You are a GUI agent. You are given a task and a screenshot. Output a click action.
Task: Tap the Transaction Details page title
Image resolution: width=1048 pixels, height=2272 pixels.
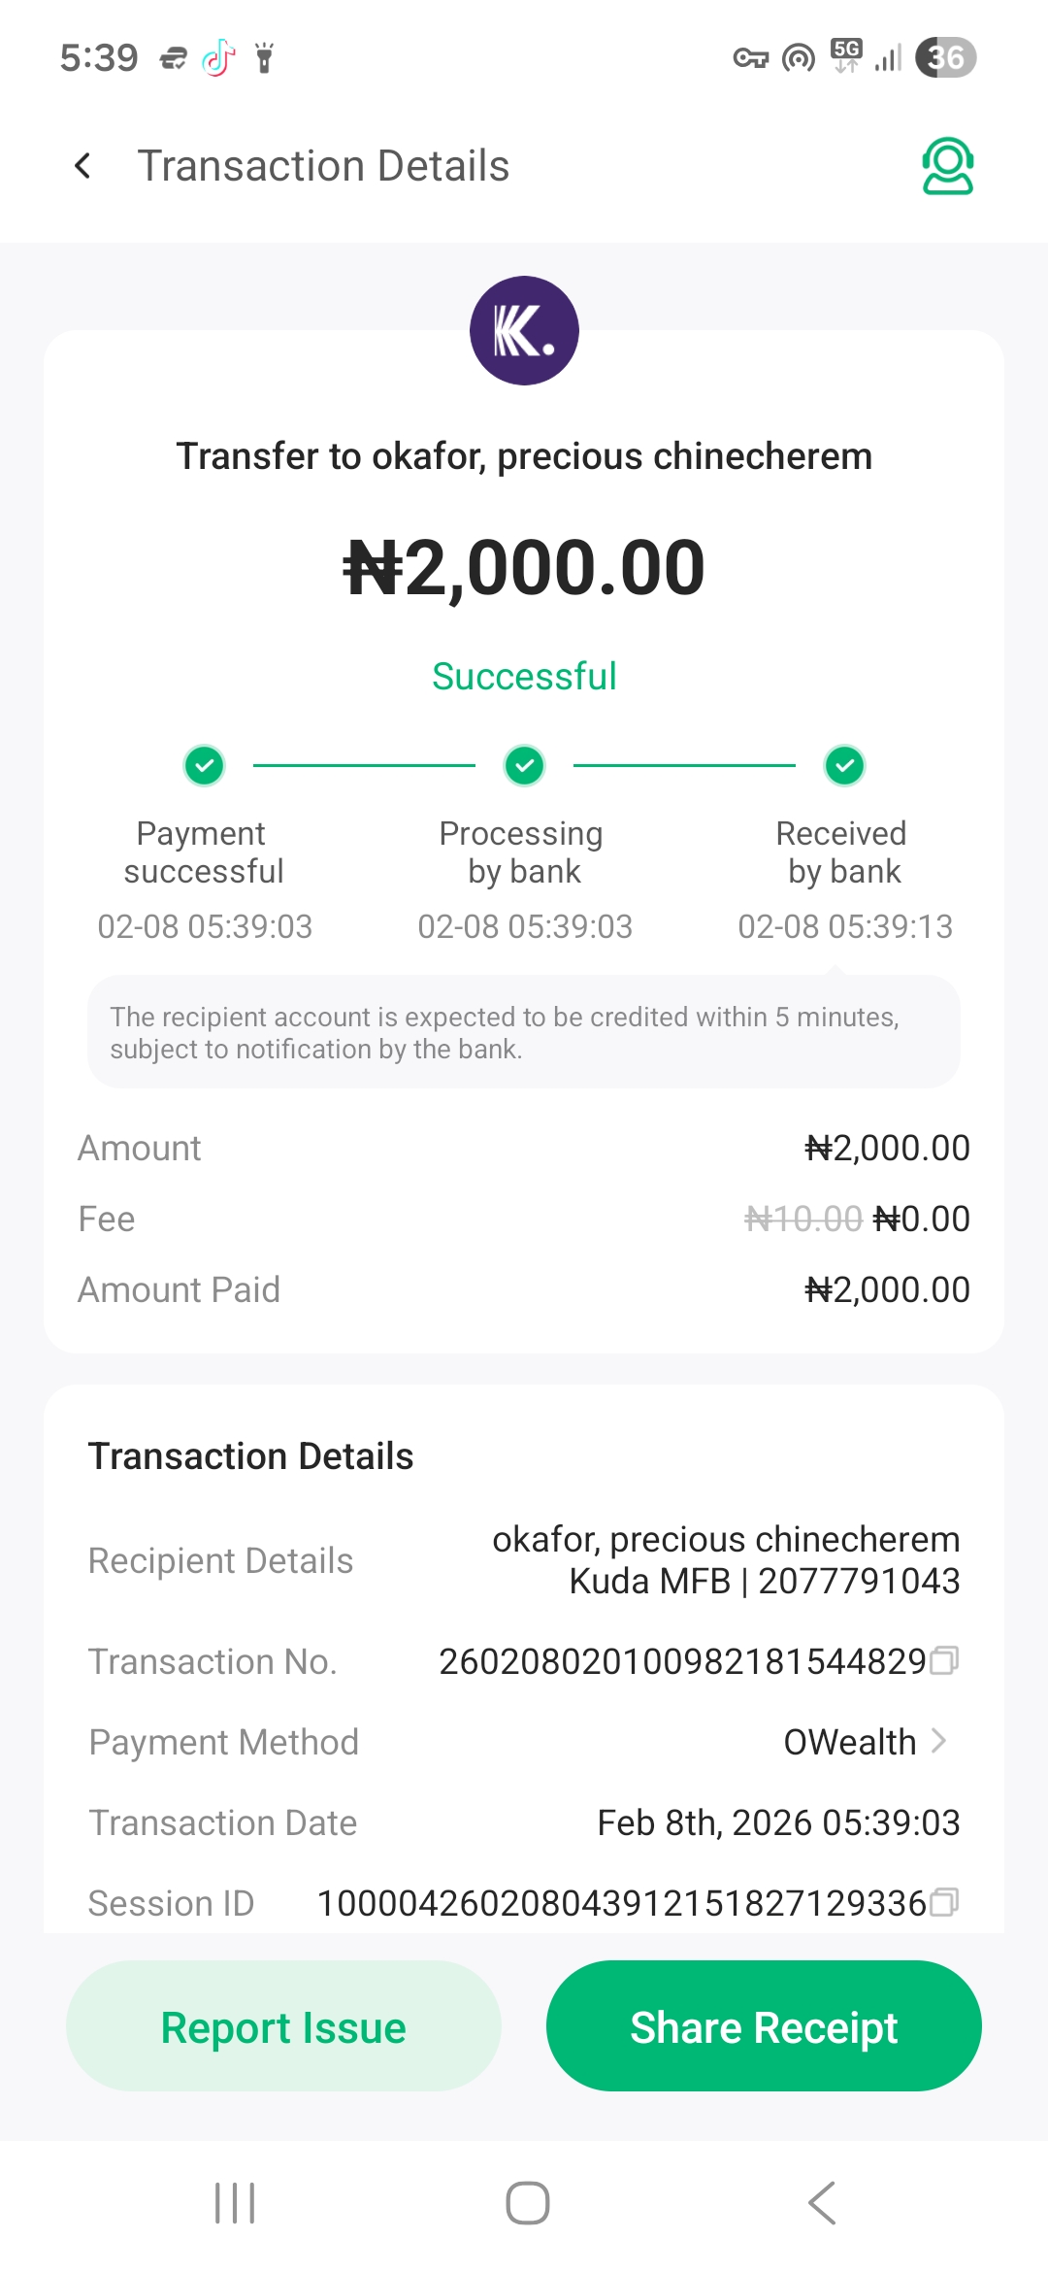323,166
